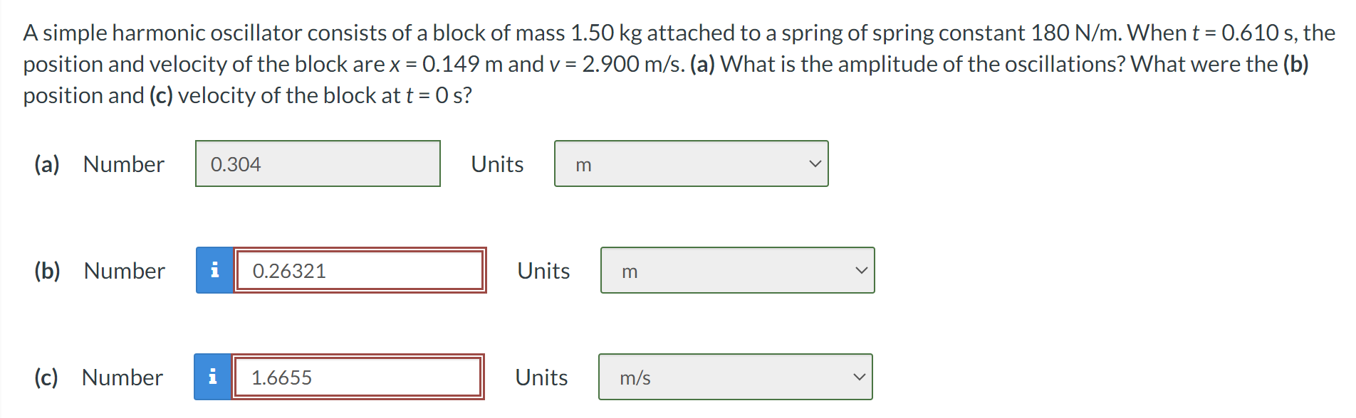The image size is (1356, 418).
Task: Click the (b) Number label
Action: (x=100, y=270)
